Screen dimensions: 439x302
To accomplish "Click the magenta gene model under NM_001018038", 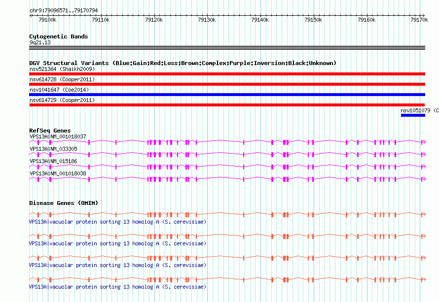I will (x=227, y=179).
